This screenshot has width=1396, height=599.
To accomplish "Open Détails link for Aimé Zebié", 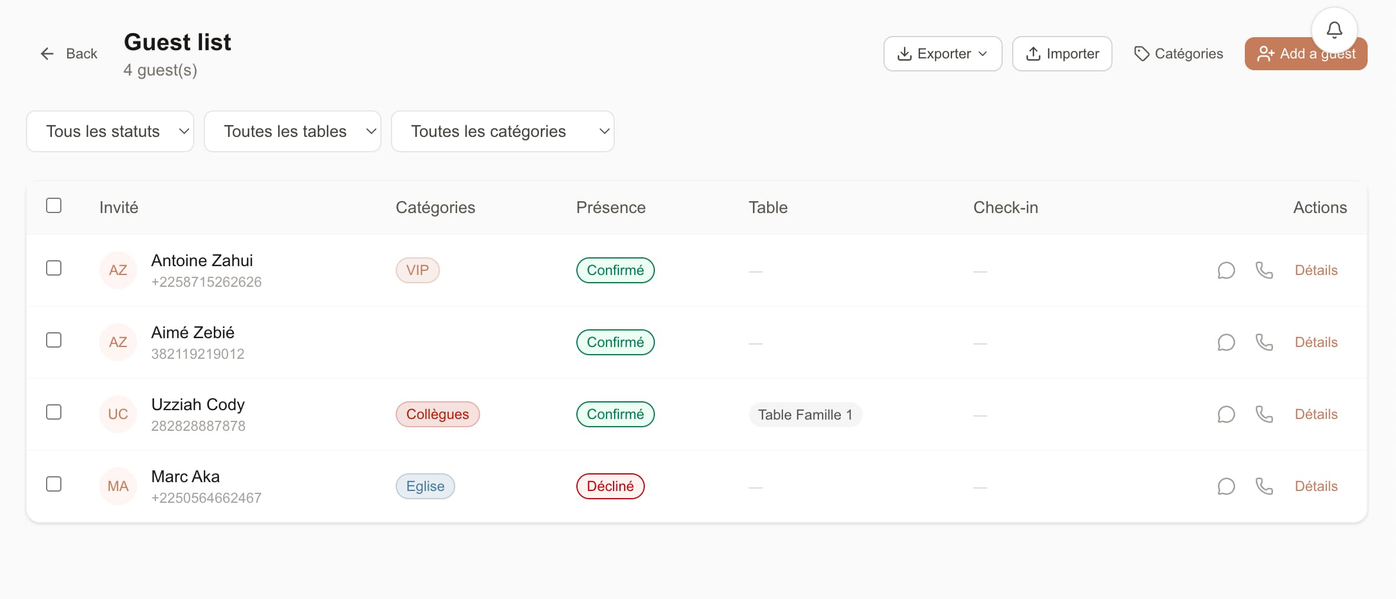I will tap(1316, 342).
